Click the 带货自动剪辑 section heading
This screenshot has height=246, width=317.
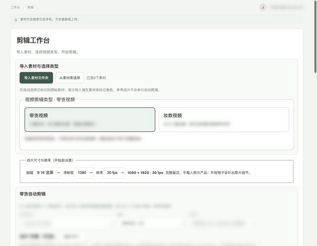(32, 194)
